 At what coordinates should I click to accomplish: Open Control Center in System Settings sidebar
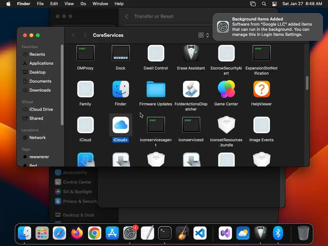[x=73, y=182]
